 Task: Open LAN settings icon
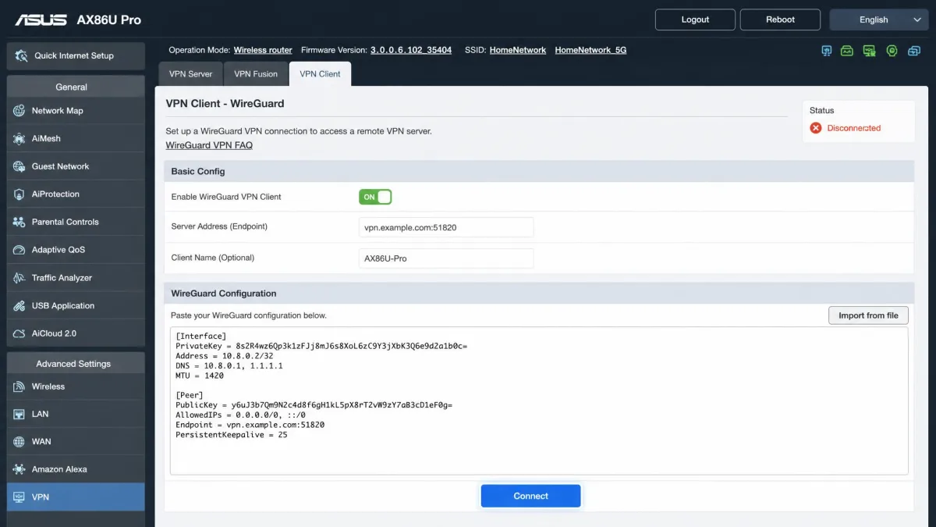19,414
